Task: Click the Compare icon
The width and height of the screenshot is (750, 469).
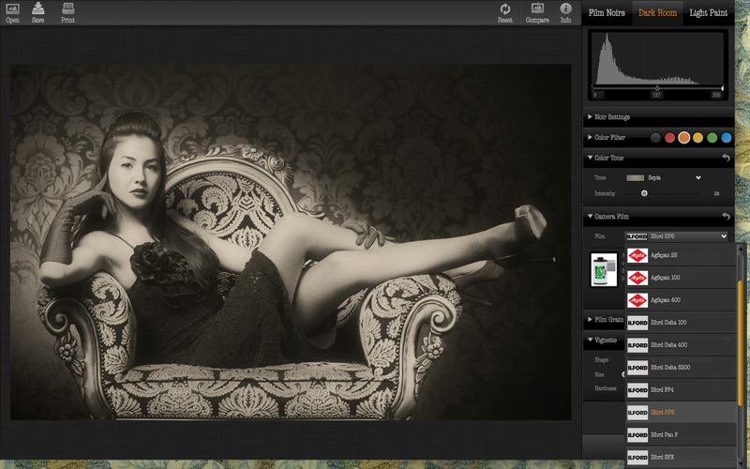Action: coord(537,9)
